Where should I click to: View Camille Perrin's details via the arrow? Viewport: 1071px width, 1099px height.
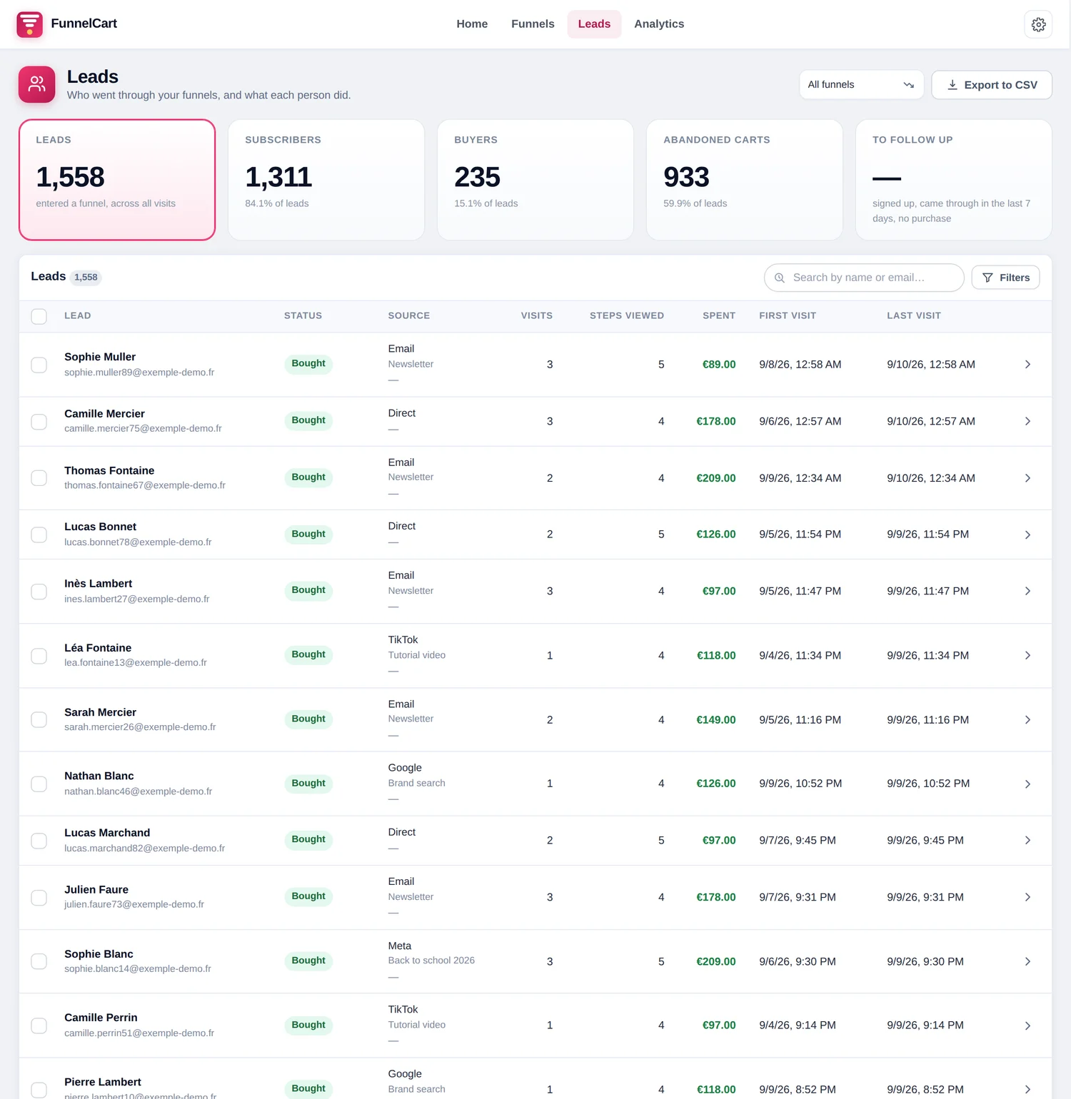(x=1027, y=1025)
